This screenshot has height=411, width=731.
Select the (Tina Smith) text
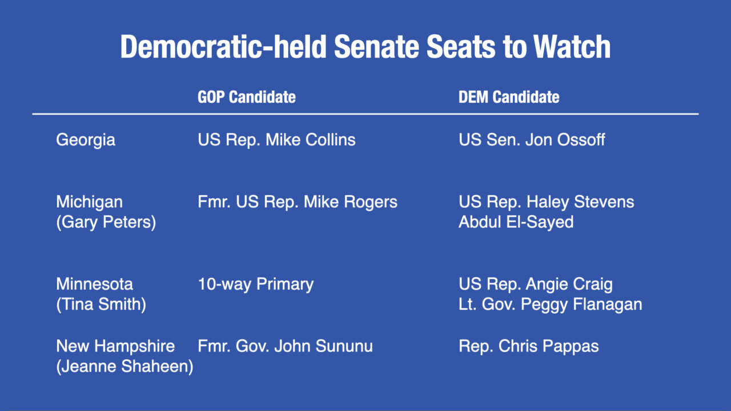click(x=101, y=304)
